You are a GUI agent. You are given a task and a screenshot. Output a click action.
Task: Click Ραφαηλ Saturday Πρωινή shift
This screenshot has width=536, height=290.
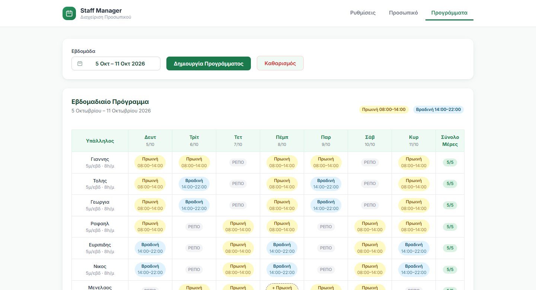pyautogui.click(x=370, y=226)
